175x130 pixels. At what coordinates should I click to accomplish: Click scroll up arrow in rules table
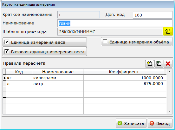(169, 72)
